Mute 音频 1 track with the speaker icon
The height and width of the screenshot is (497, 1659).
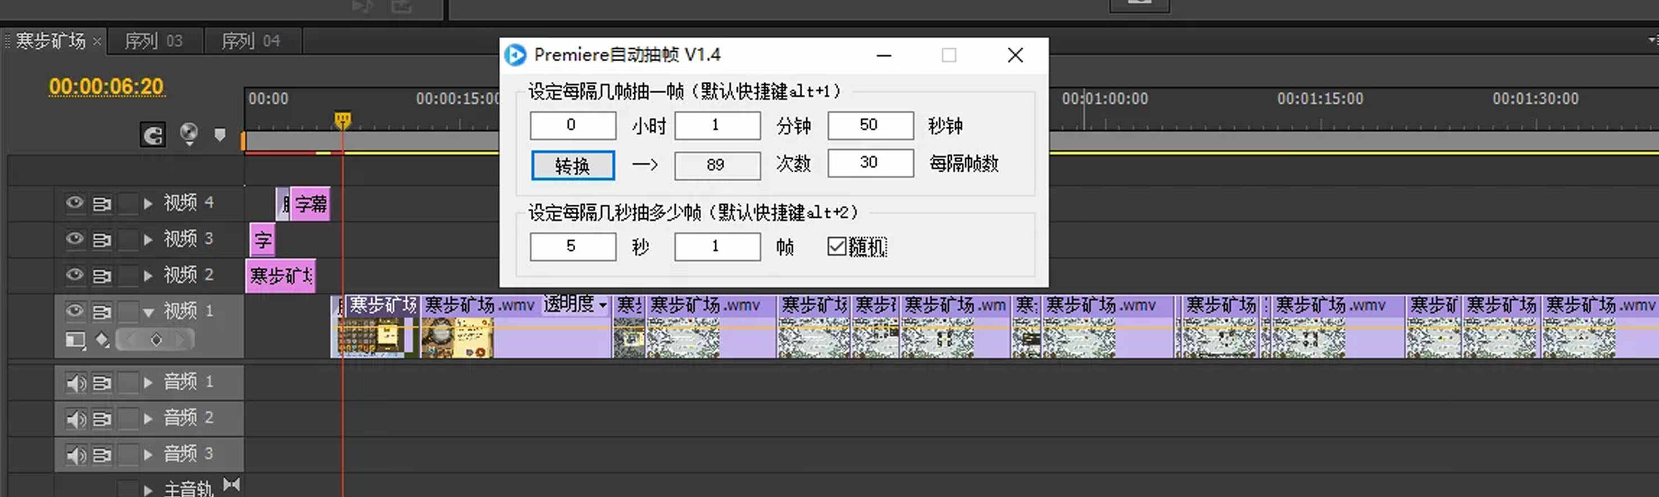click(x=76, y=383)
